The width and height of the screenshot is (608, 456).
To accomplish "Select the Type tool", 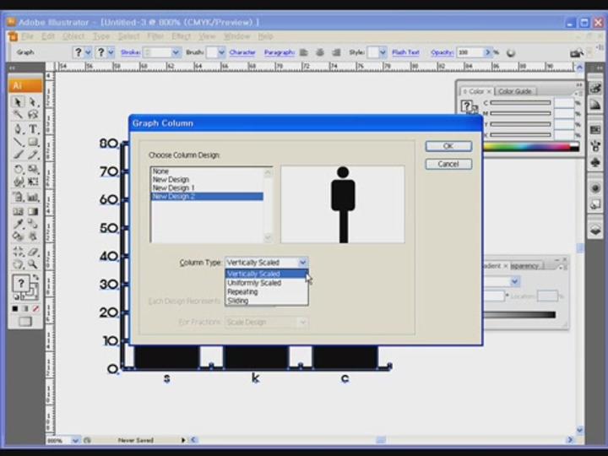I will point(33,129).
